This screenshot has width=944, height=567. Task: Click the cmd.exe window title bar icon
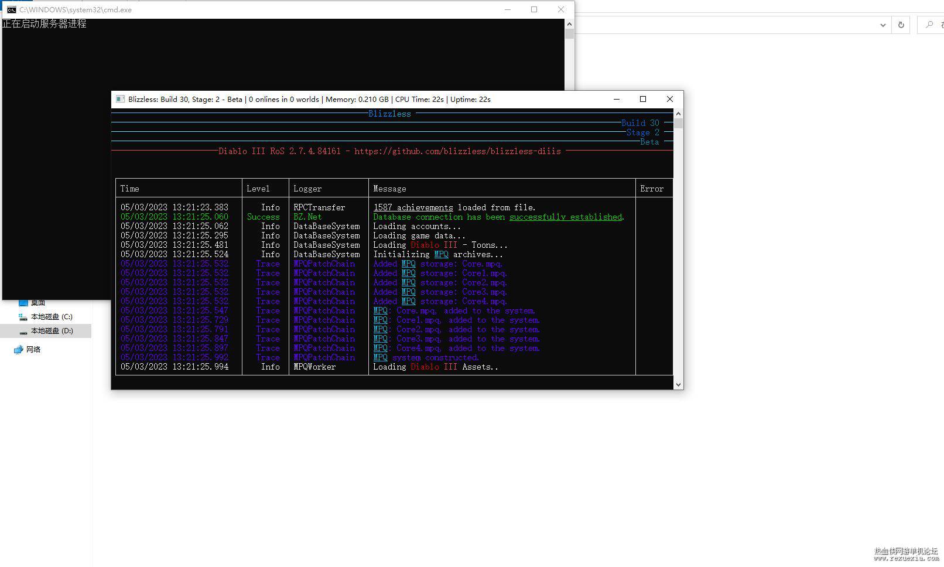(11, 9)
